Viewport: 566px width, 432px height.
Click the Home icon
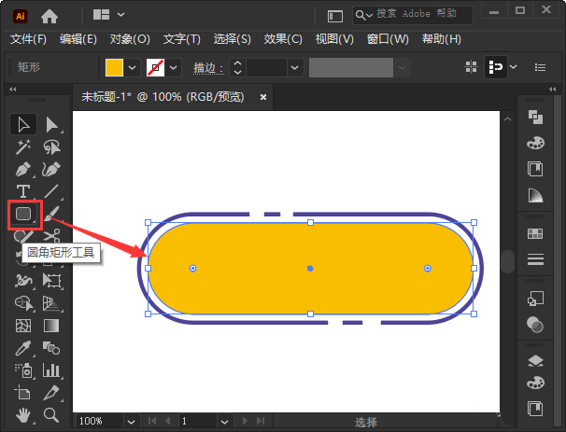[50, 15]
